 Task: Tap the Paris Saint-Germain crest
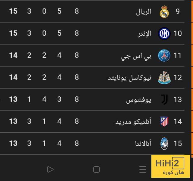[x=164, y=56]
